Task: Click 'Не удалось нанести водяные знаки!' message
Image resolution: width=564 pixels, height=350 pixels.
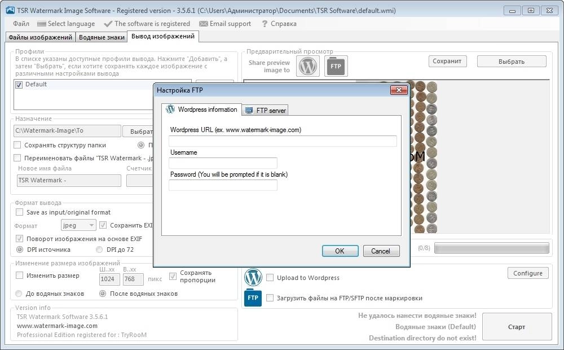Action: point(417,316)
